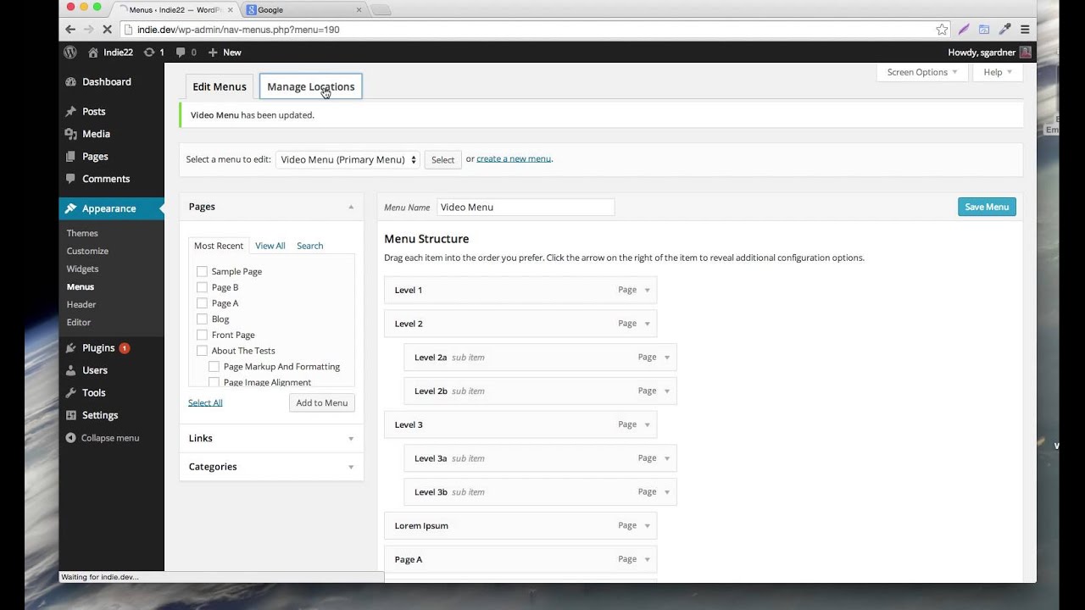
Task: Click the Add to Menu button
Action: 322,402
